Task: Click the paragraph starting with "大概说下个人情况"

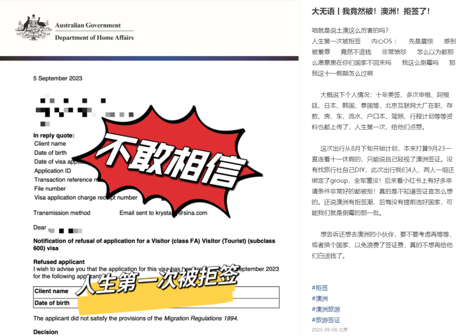Action: pos(384,111)
